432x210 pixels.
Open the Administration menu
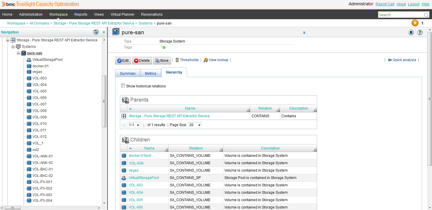click(31, 14)
